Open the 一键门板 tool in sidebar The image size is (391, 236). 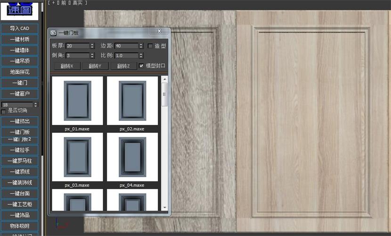tap(19, 132)
